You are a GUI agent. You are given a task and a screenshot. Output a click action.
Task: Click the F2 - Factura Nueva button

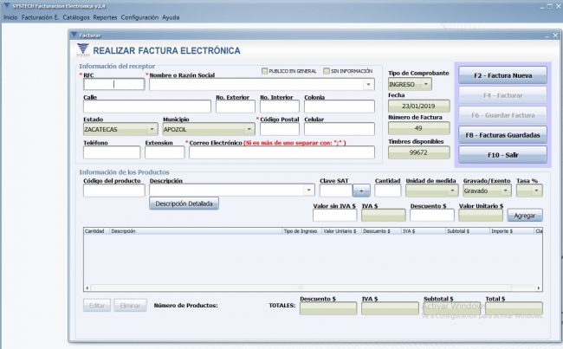click(503, 74)
